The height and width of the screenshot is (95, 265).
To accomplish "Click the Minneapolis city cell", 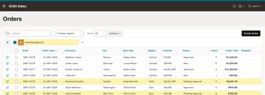I will point(109,75).
